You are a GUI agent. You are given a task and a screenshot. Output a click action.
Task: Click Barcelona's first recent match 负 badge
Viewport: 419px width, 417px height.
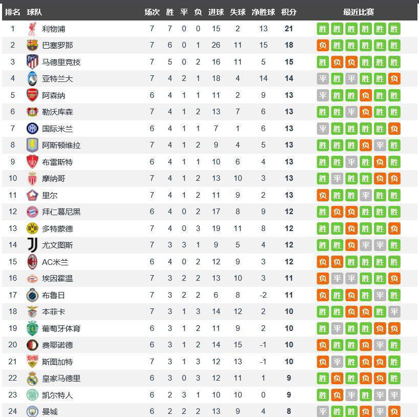click(x=323, y=45)
